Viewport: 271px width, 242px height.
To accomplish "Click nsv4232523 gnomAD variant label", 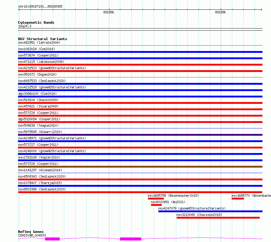I will coord(52,68).
